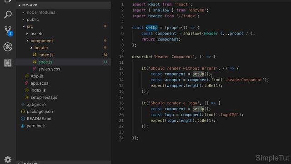Screen dimensions: 291x164
Task: Collapse the src folder
Action: pyautogui.click(x=24, y=26)
